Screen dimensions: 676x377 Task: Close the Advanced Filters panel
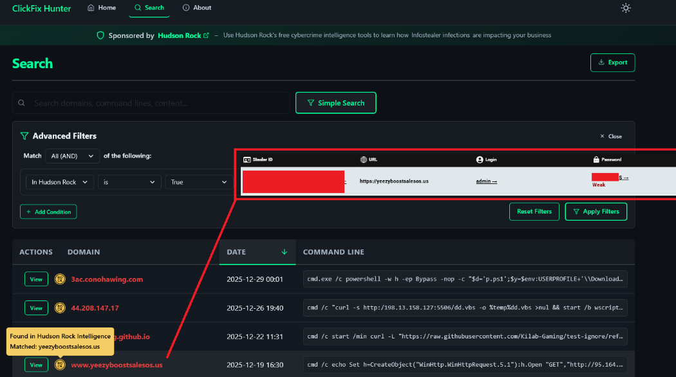611,136
